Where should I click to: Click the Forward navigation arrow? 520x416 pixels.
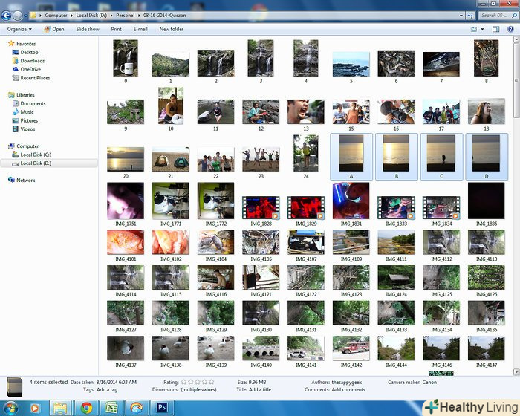point(18,16)
